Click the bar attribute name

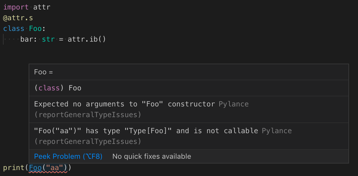[x=27, y=39]
